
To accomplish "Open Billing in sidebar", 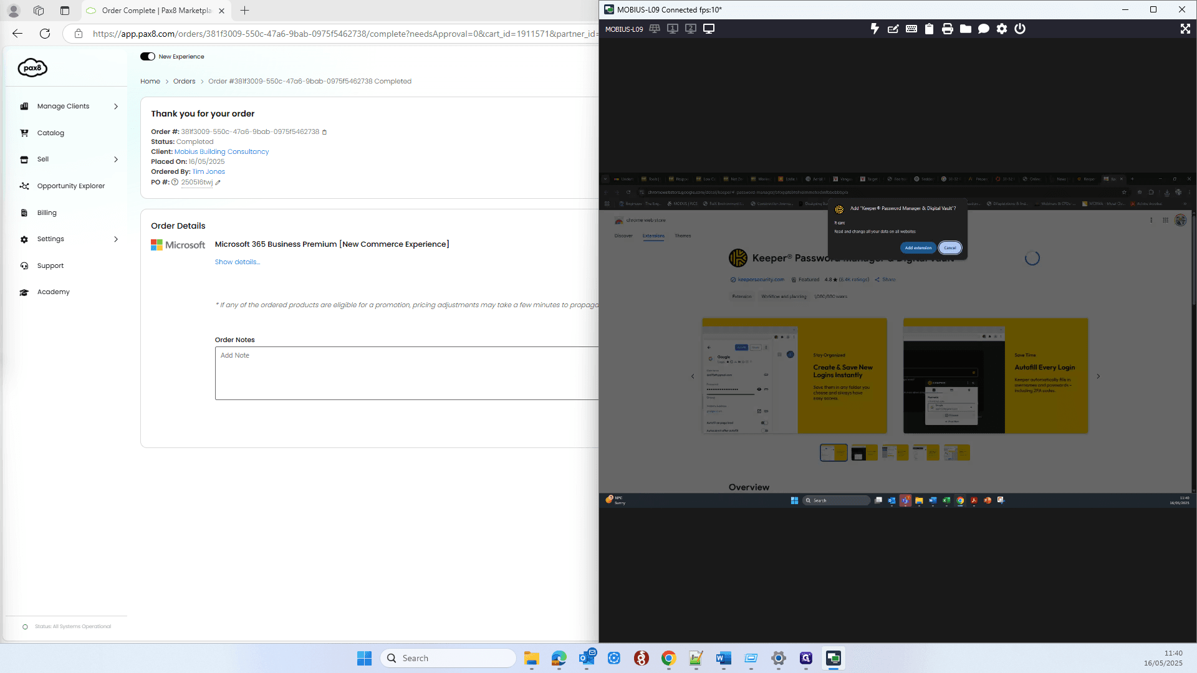I will [x=47, y=213].
